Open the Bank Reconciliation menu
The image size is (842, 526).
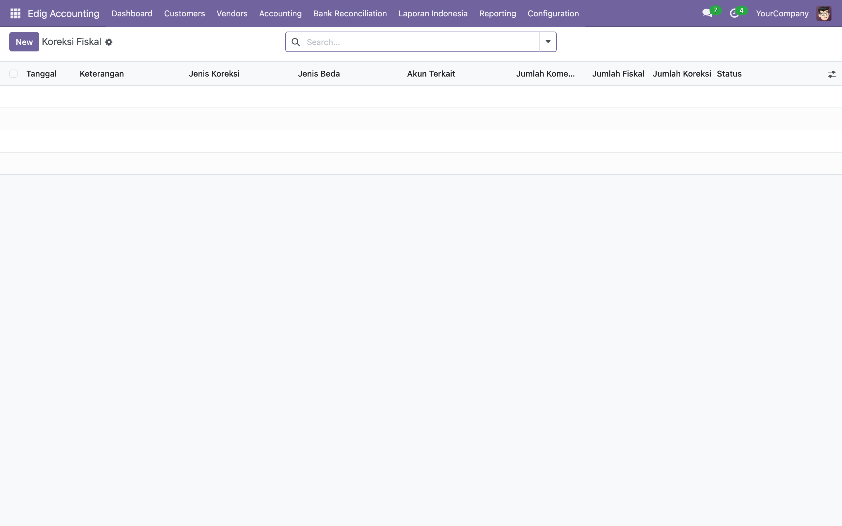[350, 13]
